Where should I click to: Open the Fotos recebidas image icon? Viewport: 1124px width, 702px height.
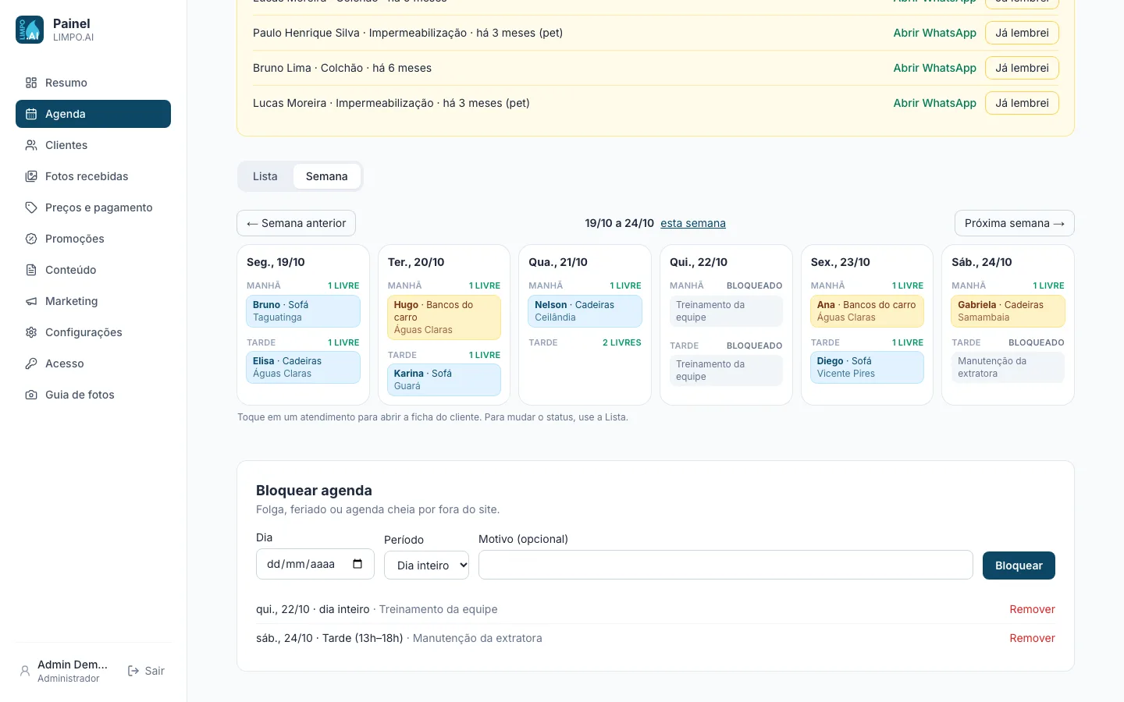coord(31,176)
